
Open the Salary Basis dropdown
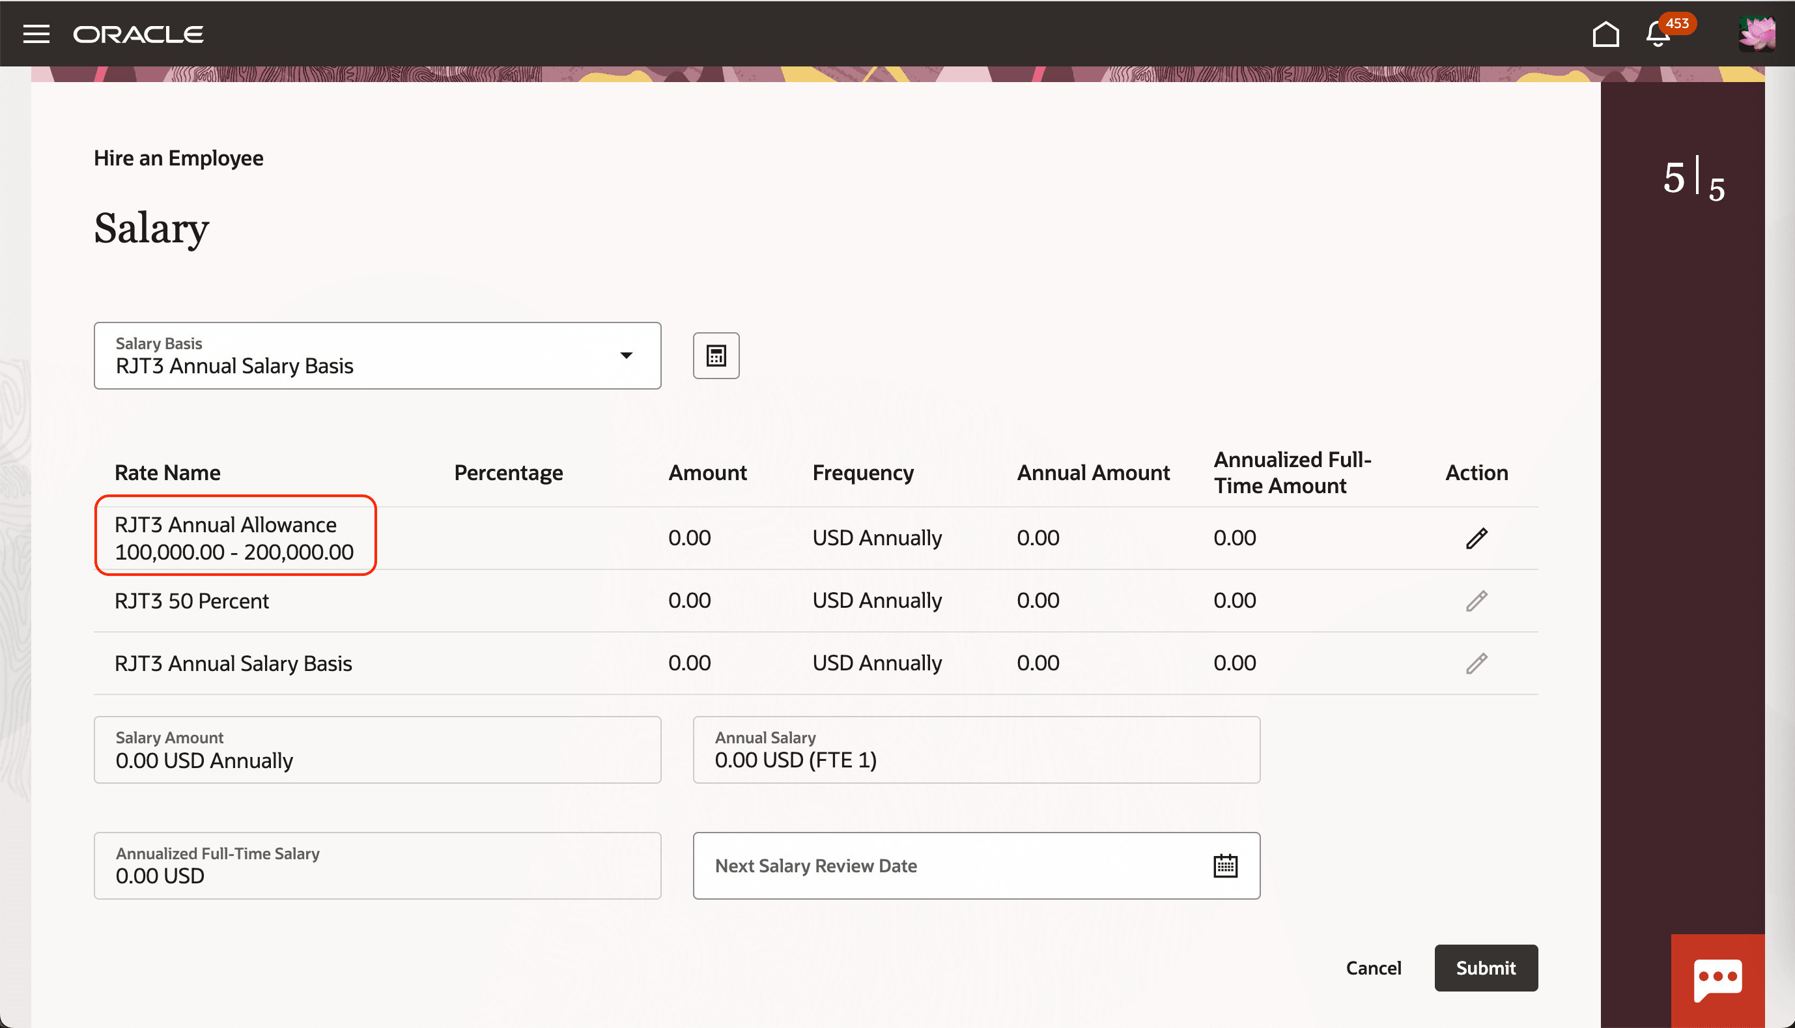tap(625, 356)
